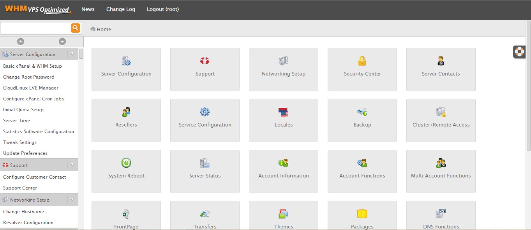The image size is (531, 230).
Task: Collapse the Networking Setup sidebar section arrow
Action: (x=72, y=200)
